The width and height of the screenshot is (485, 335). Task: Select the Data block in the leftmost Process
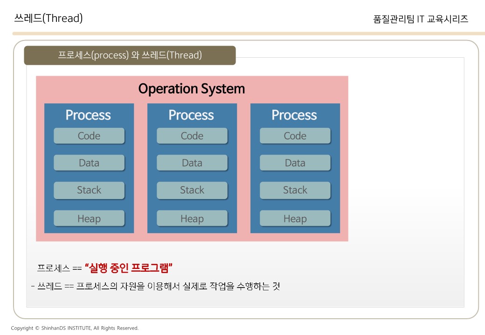[89, 162]
